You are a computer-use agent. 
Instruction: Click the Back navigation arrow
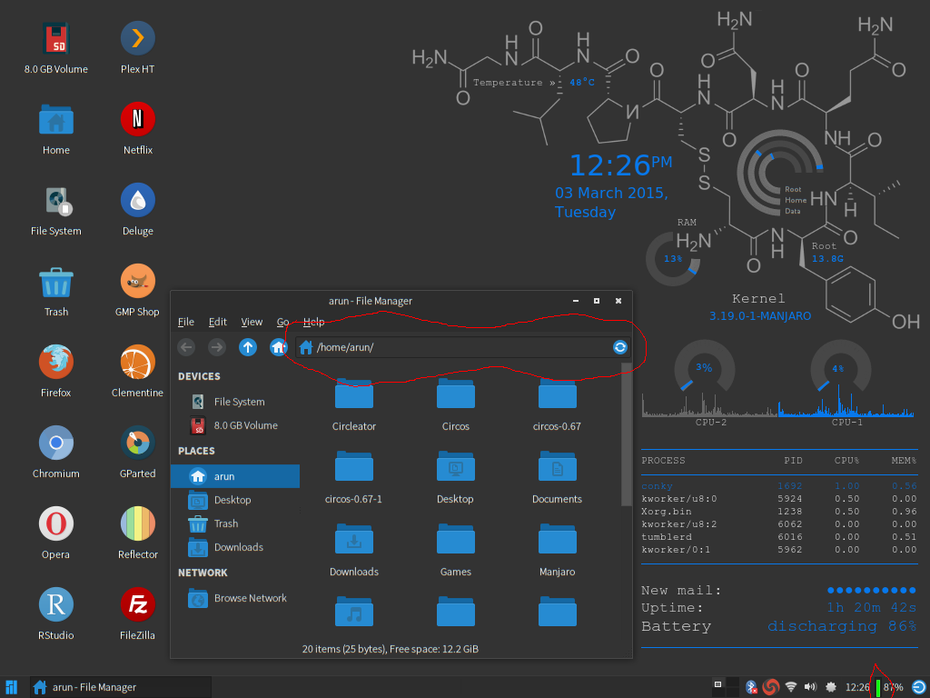[186, 347]
